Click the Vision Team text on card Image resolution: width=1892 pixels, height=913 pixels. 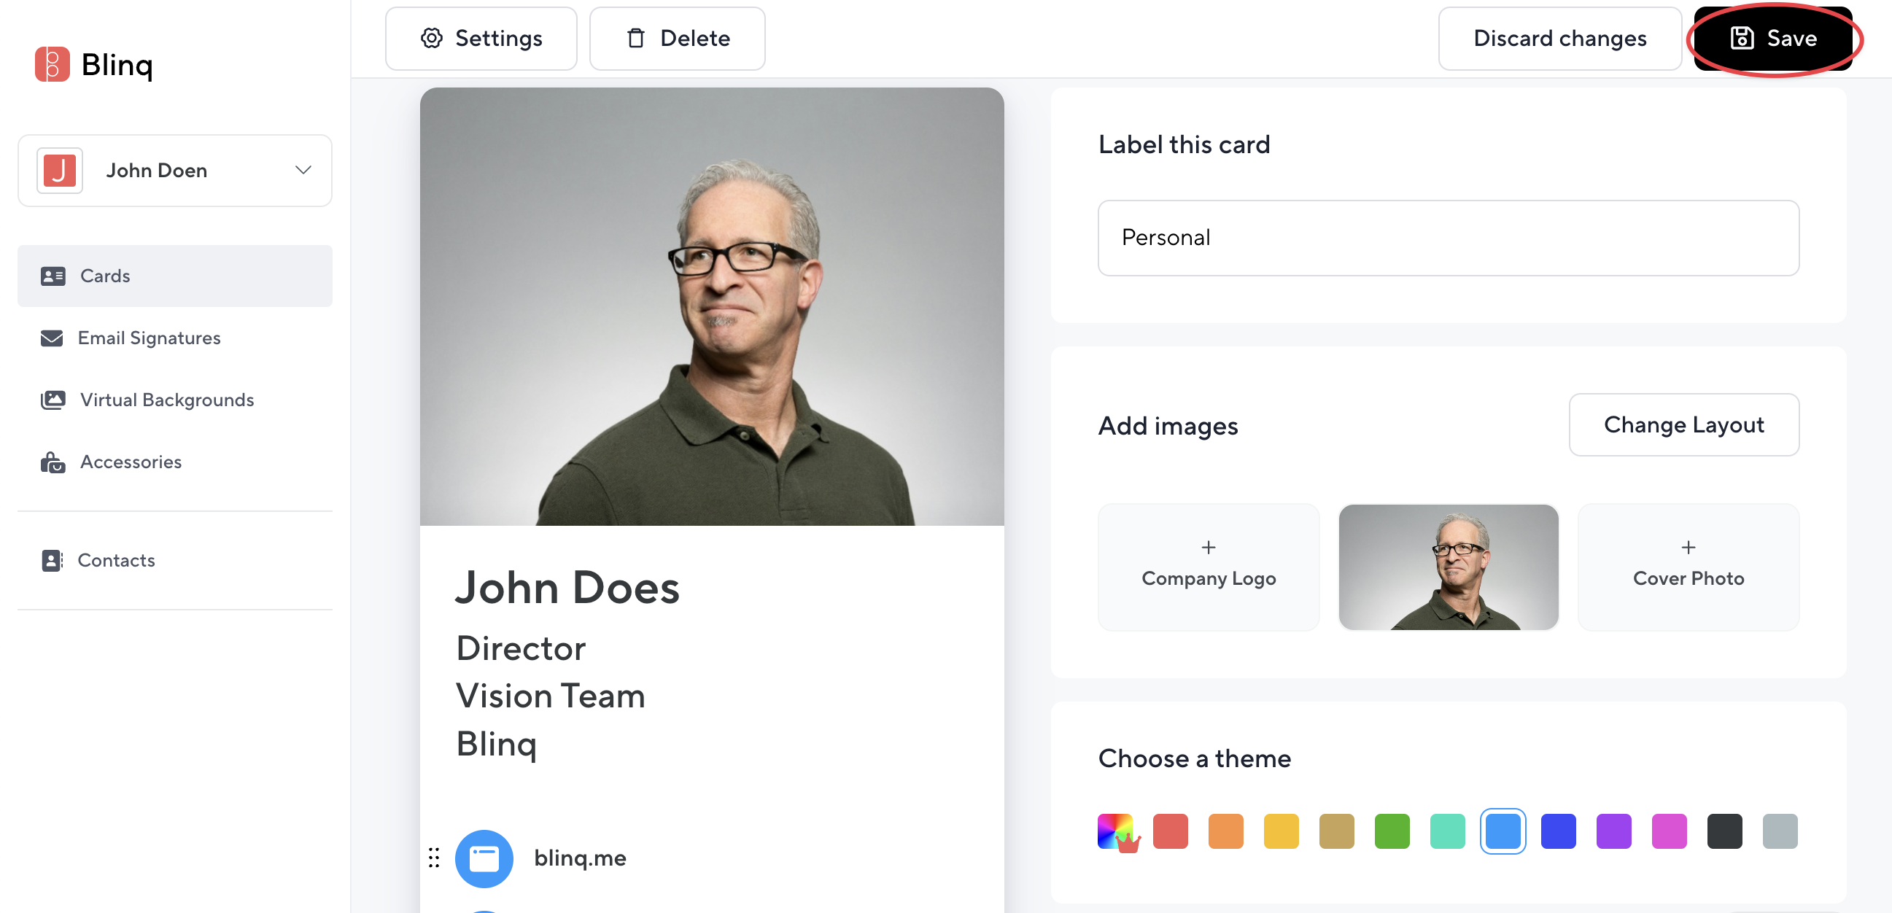pos(550,696)
